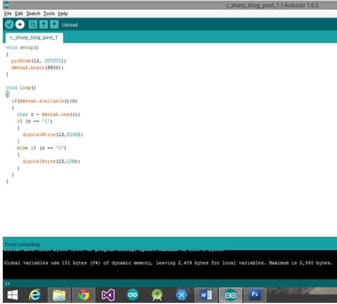Create a new sketch with New icon
The height and width of the screenshot is (304, 337).
point(33,24)
